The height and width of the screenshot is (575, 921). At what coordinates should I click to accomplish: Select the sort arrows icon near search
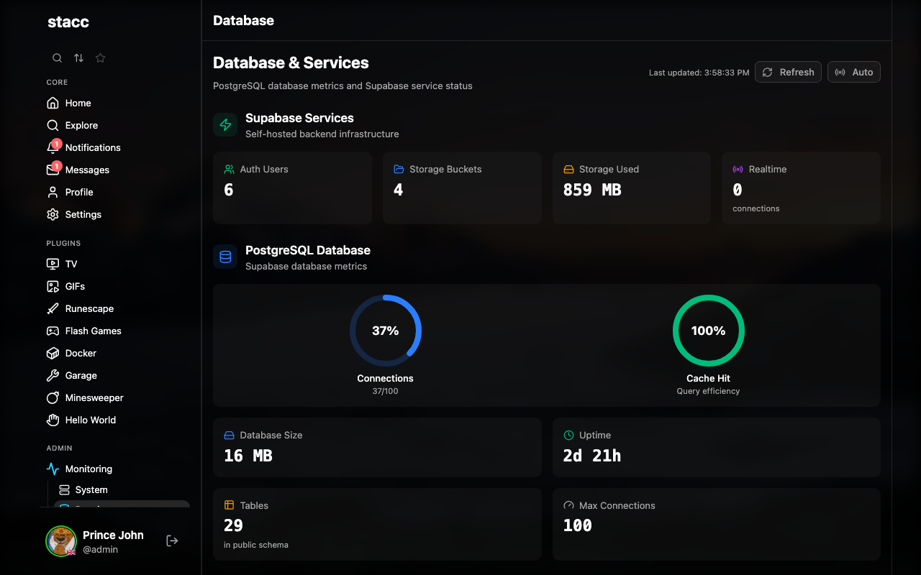click(x=78, y=57)
